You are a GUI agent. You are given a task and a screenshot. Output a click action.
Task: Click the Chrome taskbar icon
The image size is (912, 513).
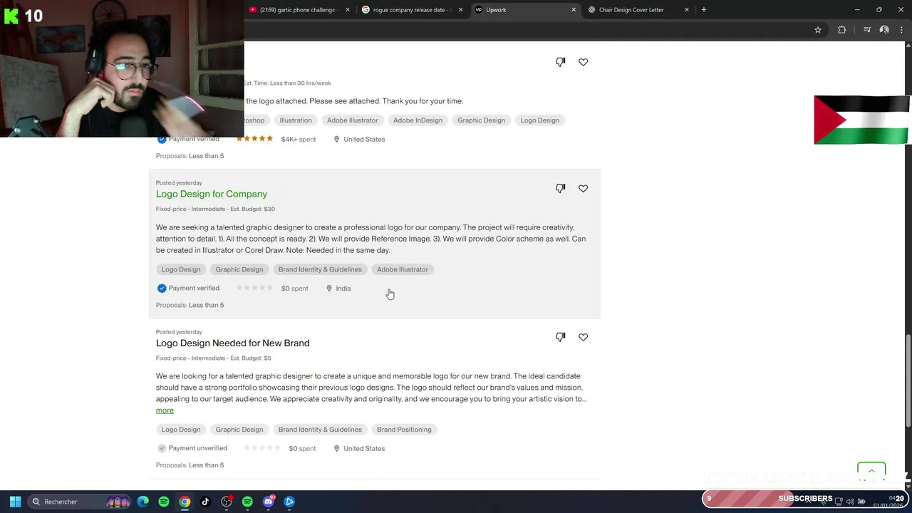coord(185,502)
